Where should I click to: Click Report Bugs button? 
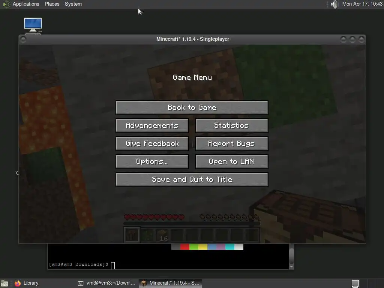pos(232,144)
